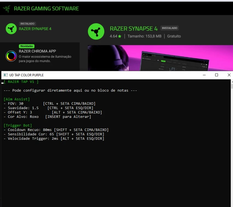
Task: Click the 'Offset Y: 3' setting value
Action: [20, 112]
